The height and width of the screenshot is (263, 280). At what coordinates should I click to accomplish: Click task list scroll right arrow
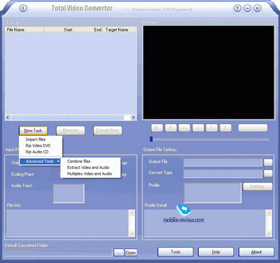pos(133,118)
